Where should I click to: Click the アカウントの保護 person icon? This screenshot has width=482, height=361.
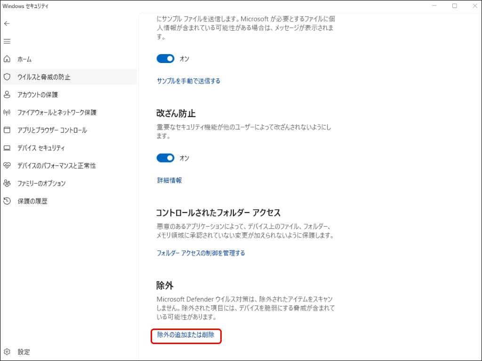pos(7,94)
